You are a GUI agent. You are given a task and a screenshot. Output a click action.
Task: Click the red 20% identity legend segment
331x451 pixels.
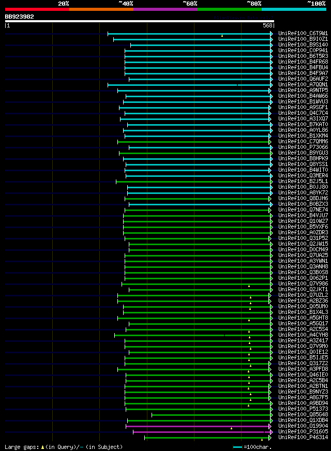pos(37,9)
